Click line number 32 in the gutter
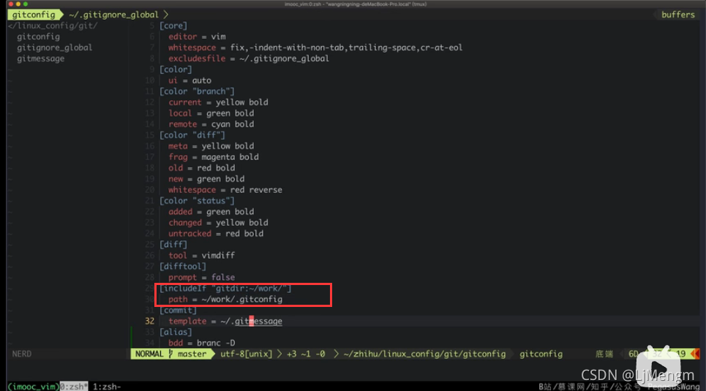Viewport: 706px width, 391px height. point(150,322)
